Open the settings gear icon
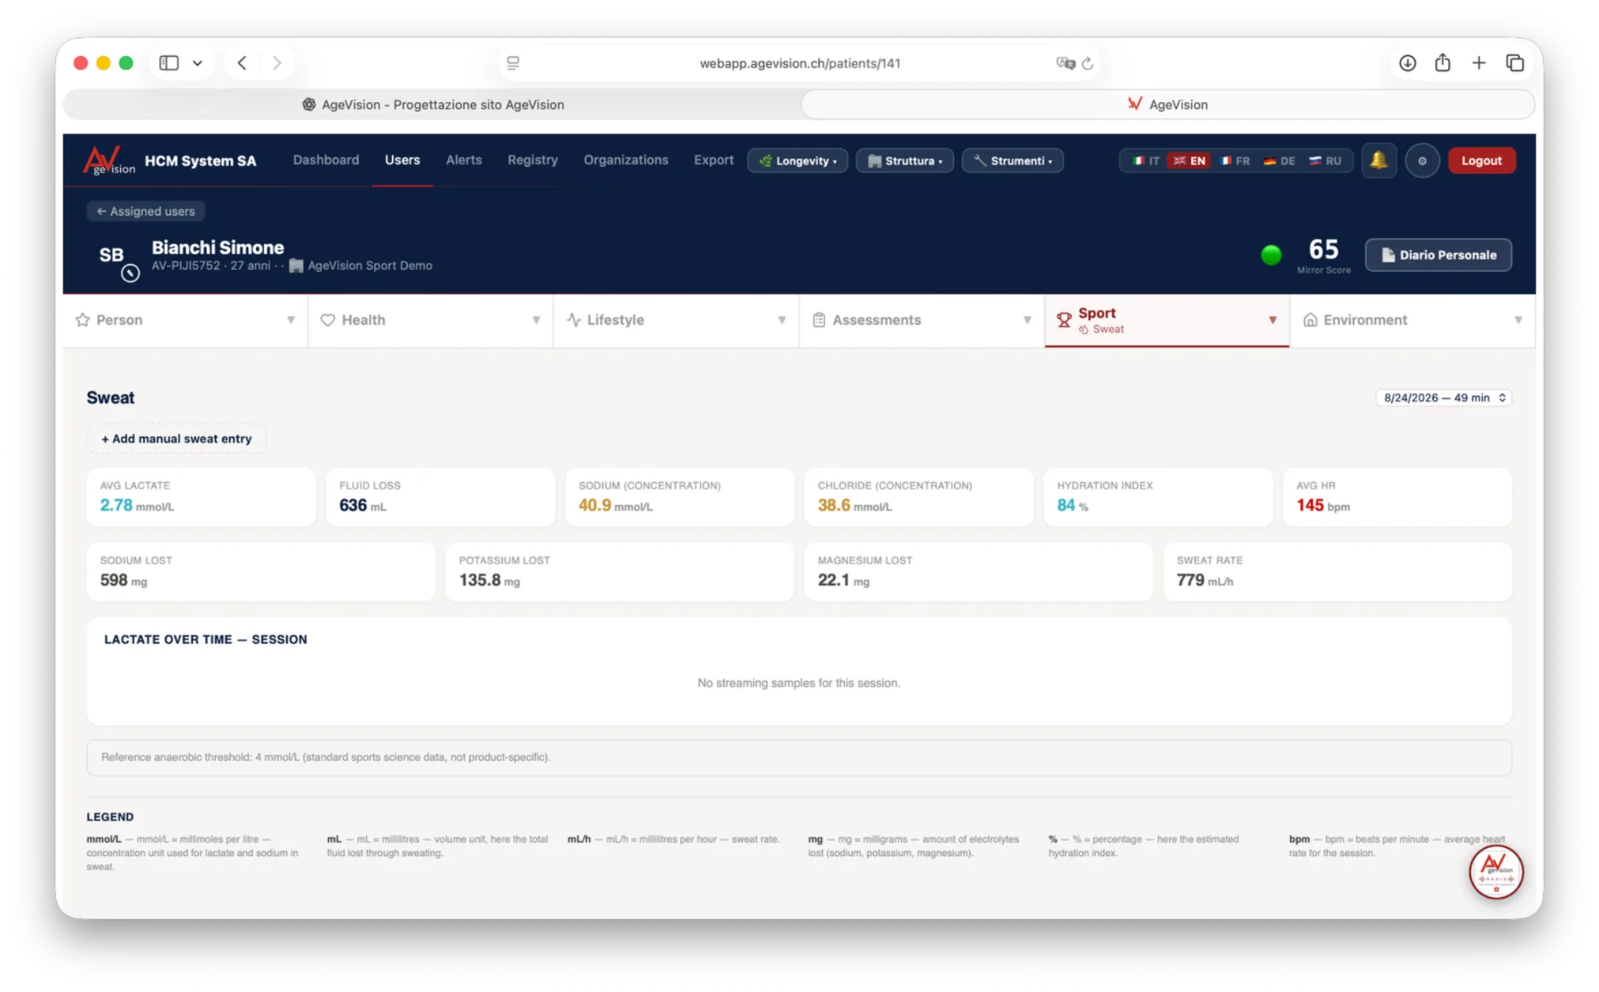 1422,161
